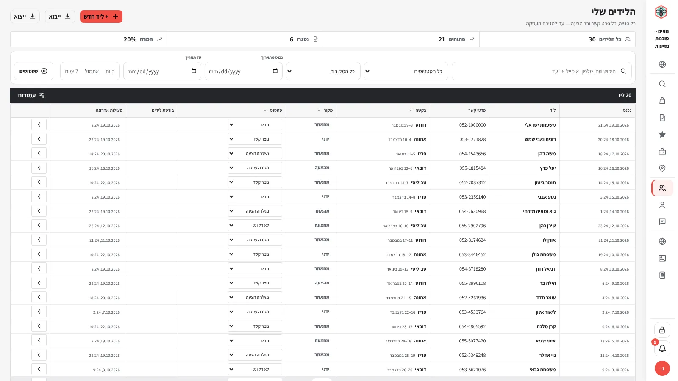Click the bee logo in the sidebar
The image size is (678, 381).
coord(661,12)
